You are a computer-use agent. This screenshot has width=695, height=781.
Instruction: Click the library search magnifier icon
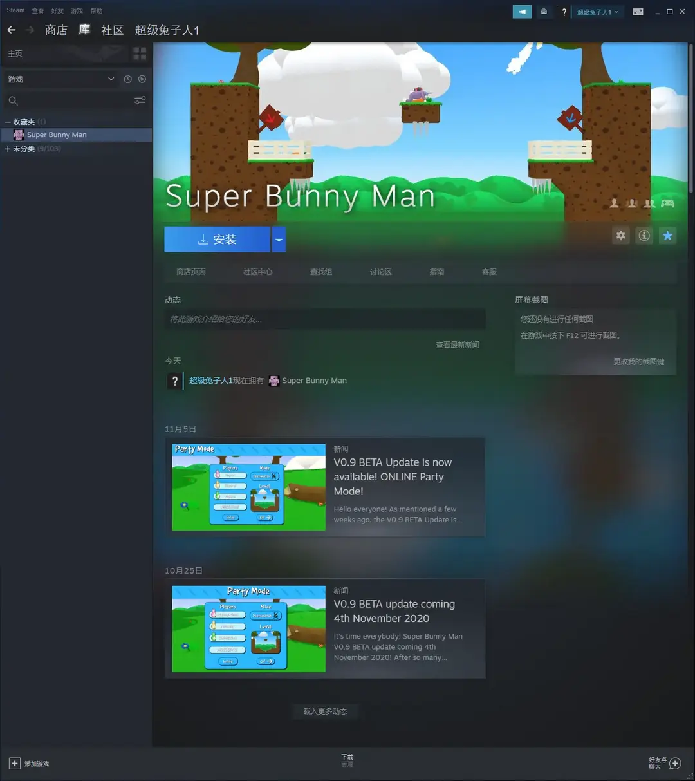[x=13, y=100]
